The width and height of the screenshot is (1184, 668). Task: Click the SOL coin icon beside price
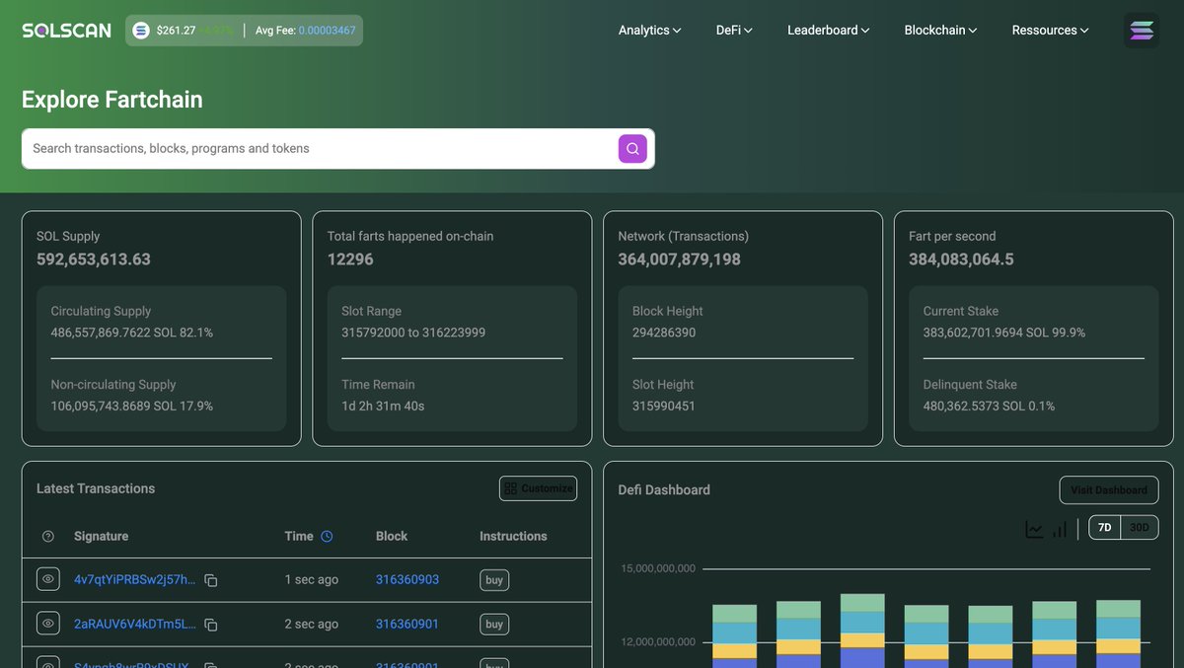[x=141, y=31]
